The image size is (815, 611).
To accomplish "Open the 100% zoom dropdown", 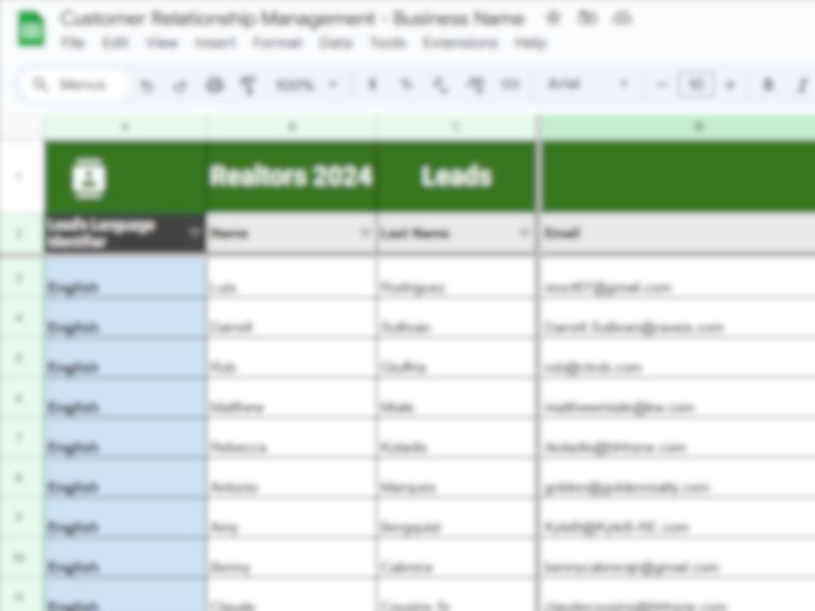I will click(x=306, y=84).
